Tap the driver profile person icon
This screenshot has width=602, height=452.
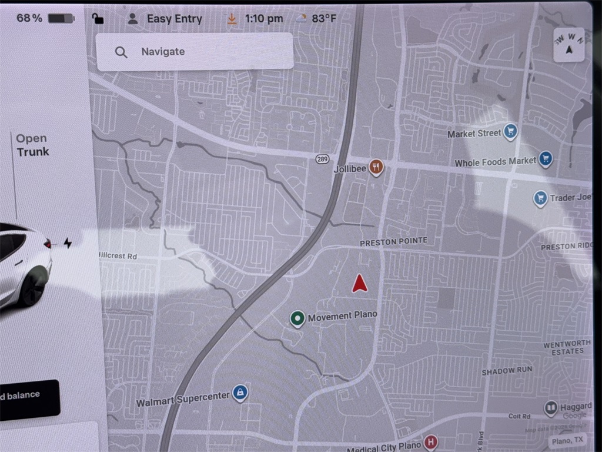pyautogui.click(x=133, y=18)
